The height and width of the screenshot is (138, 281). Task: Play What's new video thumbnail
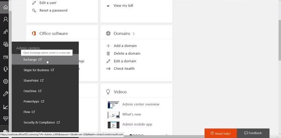[x=113, y=115]
